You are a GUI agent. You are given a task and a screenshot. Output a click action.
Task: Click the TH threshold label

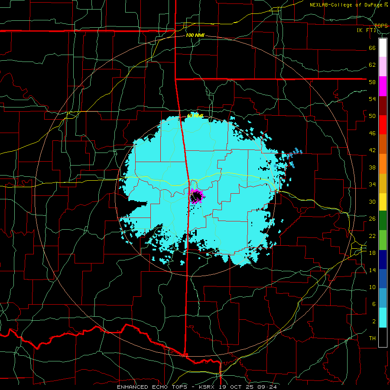tap(372, 338)
